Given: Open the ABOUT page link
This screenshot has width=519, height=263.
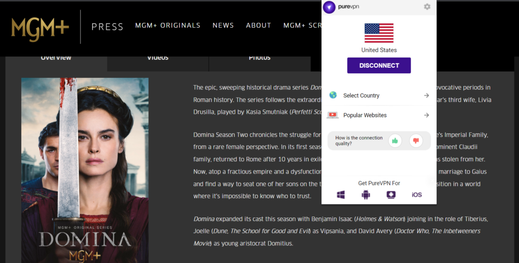Looking at the screenshot, I should point(258,25).
